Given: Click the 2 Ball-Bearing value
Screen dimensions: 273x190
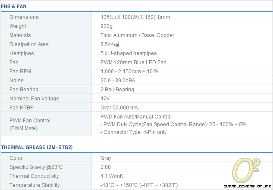Looking at the screenshot, I should pyautogui.click(x=117, y=90).
